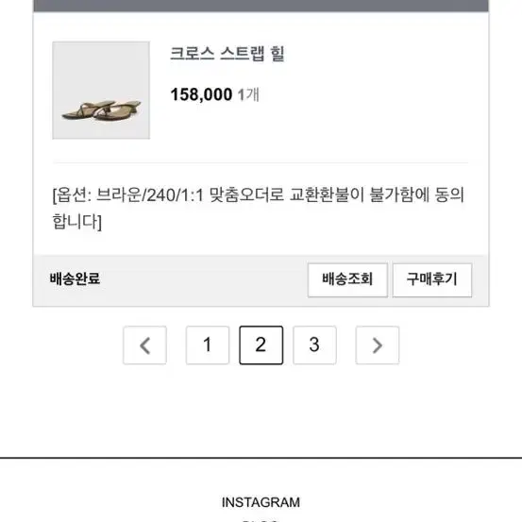Click the 1개 quantity label
522x522 pixels.
(248, 94)
